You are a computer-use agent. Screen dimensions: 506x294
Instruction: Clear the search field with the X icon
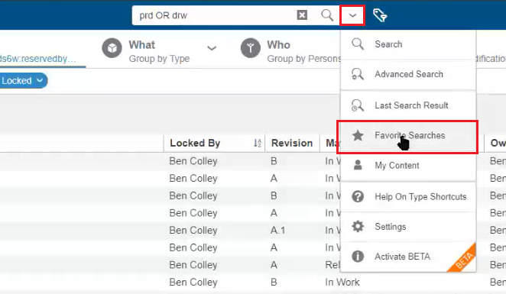pyautogui.click(x=302, y=15)
